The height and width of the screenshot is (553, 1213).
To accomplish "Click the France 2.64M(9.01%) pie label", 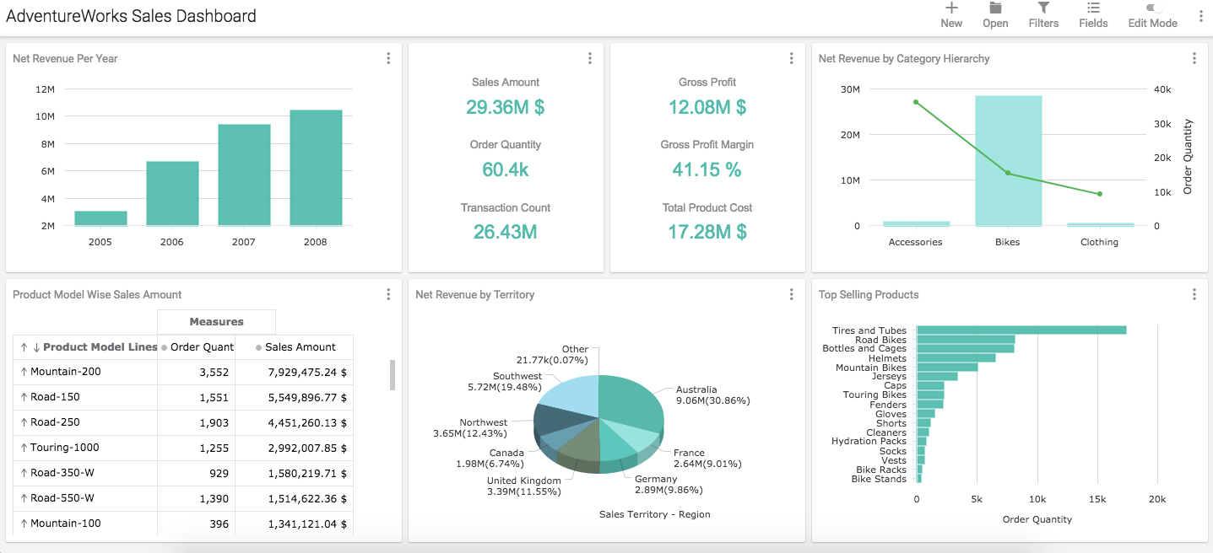I will click(x=707, y=458).
